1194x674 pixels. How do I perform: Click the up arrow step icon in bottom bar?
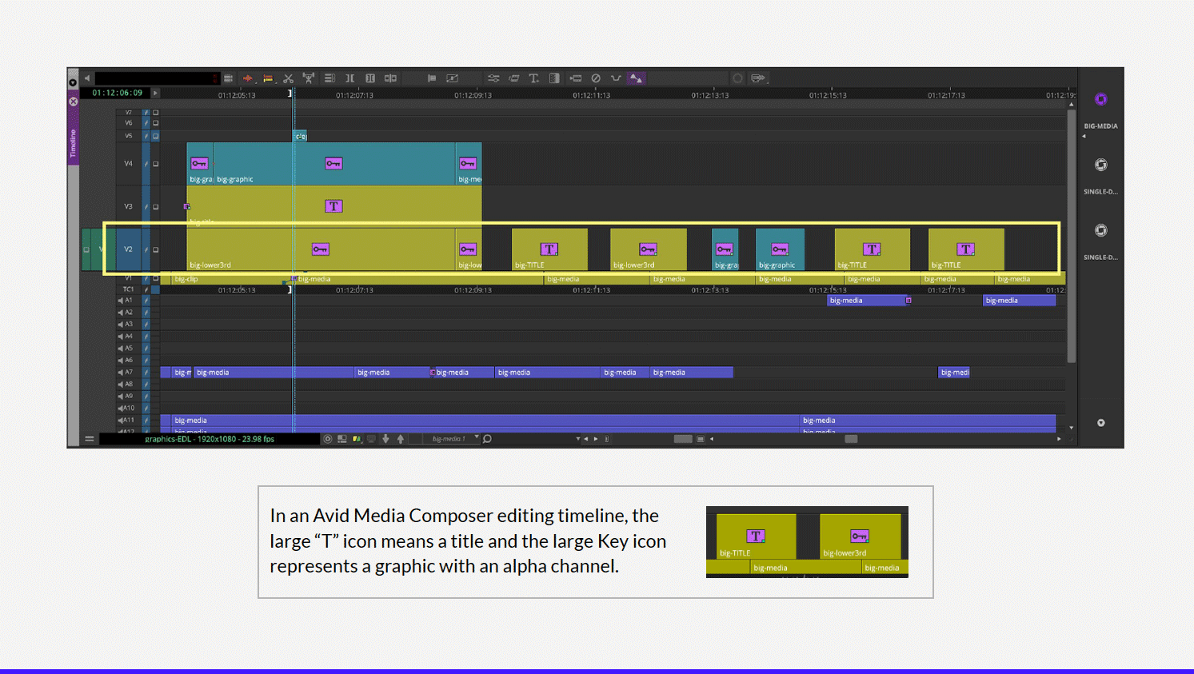tap(401, 439)
